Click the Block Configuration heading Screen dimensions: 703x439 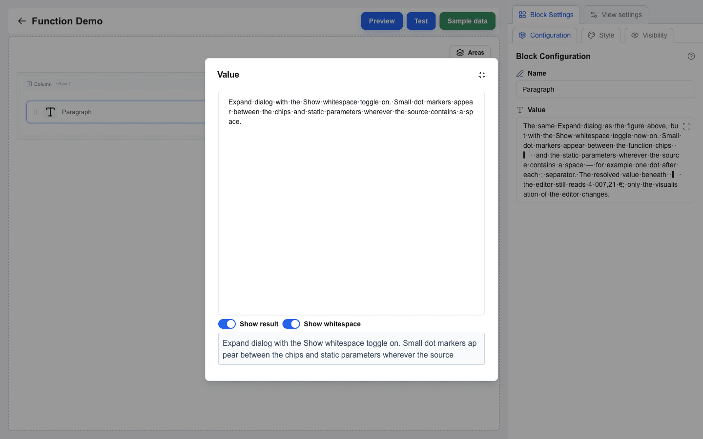coord(553,56)
